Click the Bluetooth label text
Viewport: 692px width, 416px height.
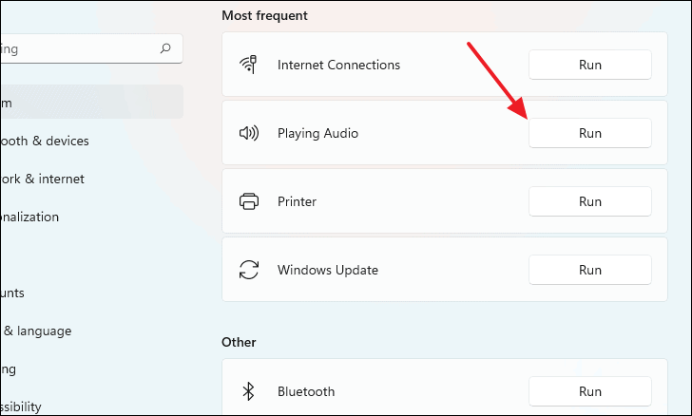pyautogui.click(x=306, y=391)
